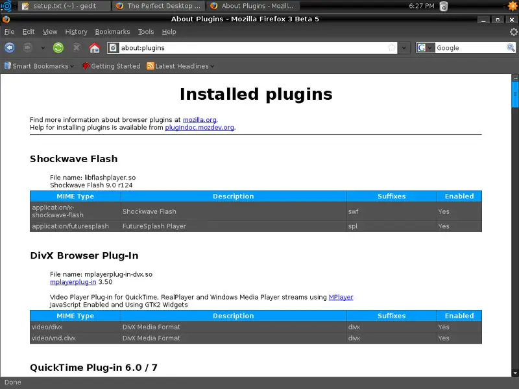This screenshot has height=389, width=519.
Task: Click the QuickTime Plug-in 6.0 / 7 heading
Action: pyautogui.click(x=93, y=368)
